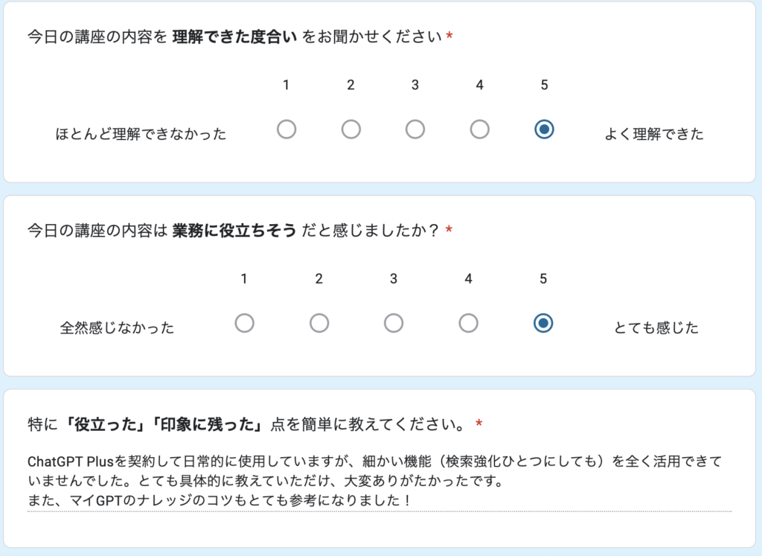This screenshot has height=556, width=762.
Task: Click the ほとんど理解できなかった scale label
Action: [x=141, y=135]
